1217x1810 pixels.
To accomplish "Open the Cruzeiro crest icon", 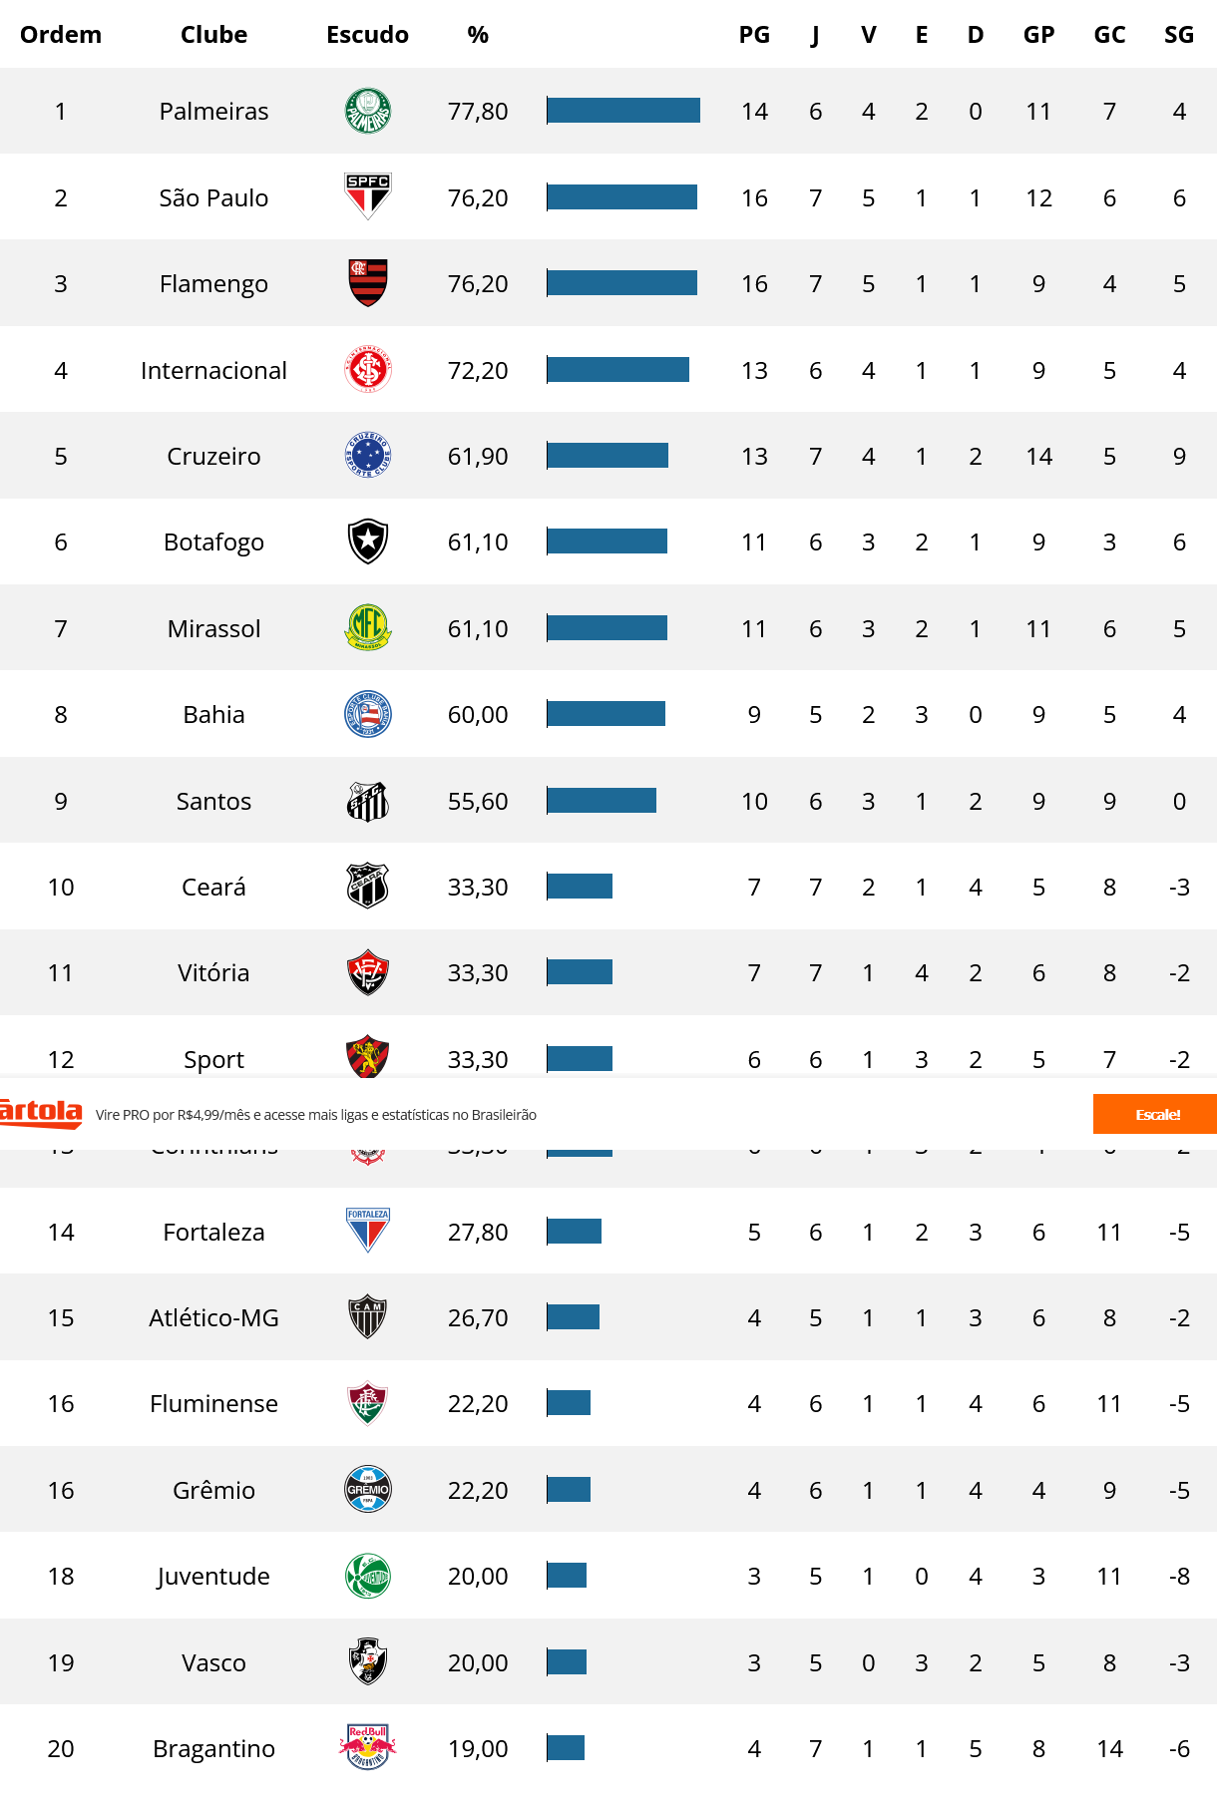I will [x=367, y=456].
